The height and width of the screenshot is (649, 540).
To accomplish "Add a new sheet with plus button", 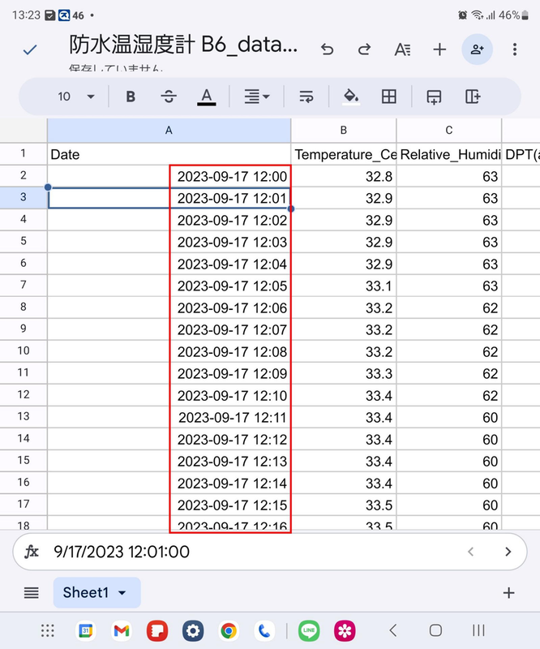I will tap(508, 593).
